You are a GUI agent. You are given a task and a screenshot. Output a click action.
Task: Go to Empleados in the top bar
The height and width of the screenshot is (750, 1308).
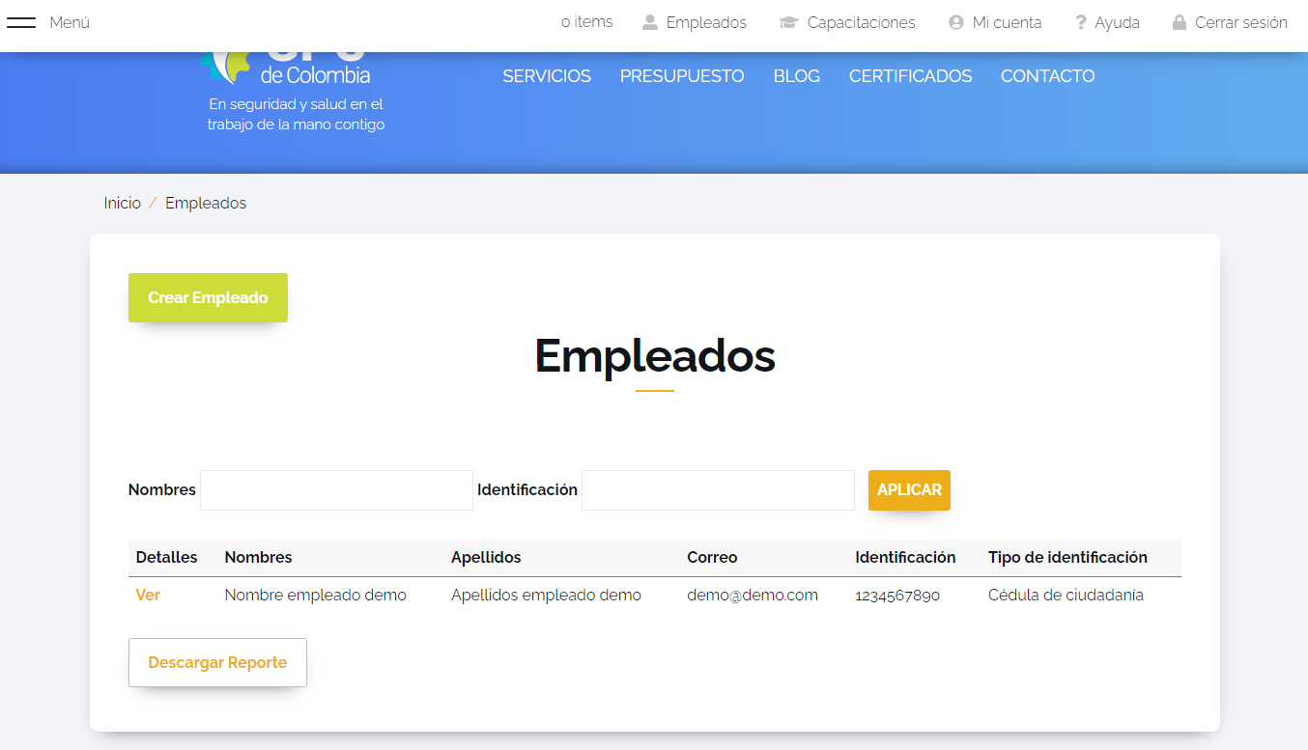(x=706, y=22)
